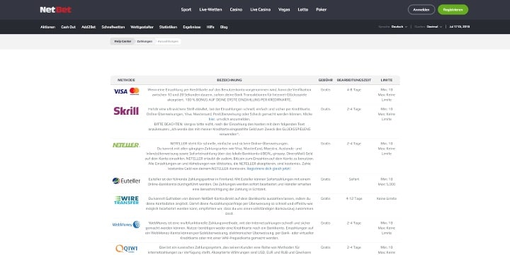The image size is (510, 255).
Task: Click the LIMITE column header
Action: (x=387, y=80)
